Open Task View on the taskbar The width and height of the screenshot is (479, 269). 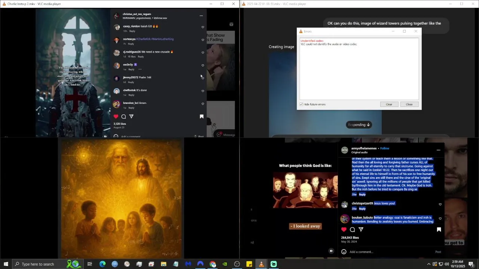[90, 264]
